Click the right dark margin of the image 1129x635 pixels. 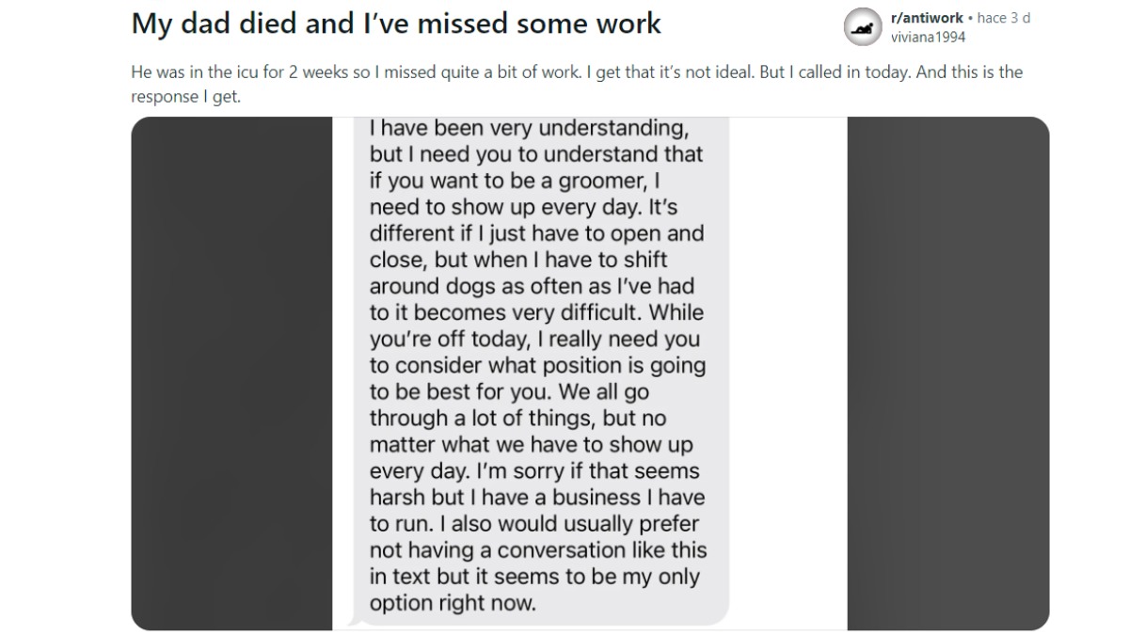(947, 373)
